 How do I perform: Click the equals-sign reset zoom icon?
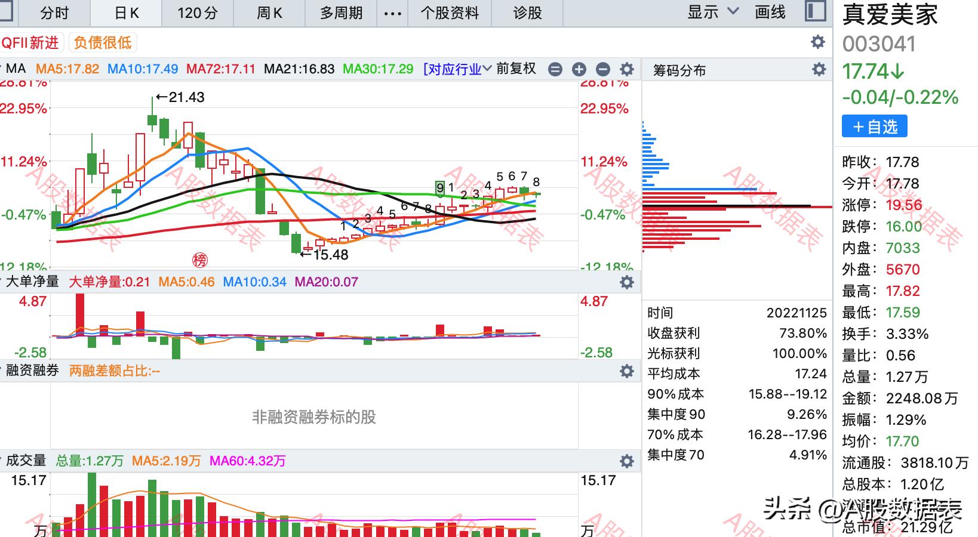point(555,69)
